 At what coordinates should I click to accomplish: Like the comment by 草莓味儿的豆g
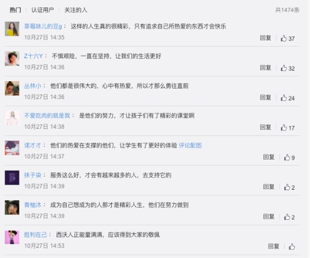[x=288, y=38]
